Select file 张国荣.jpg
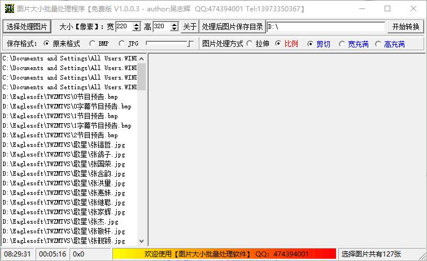 (x=69, y=164)
